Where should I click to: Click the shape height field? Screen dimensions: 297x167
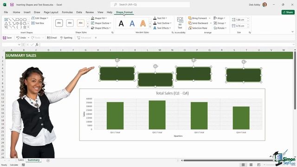(x=241, y=19)
